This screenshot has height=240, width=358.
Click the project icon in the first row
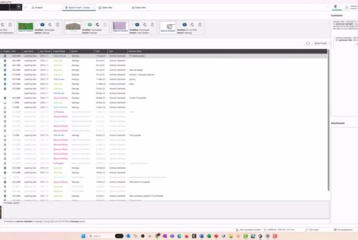[5, 55]
